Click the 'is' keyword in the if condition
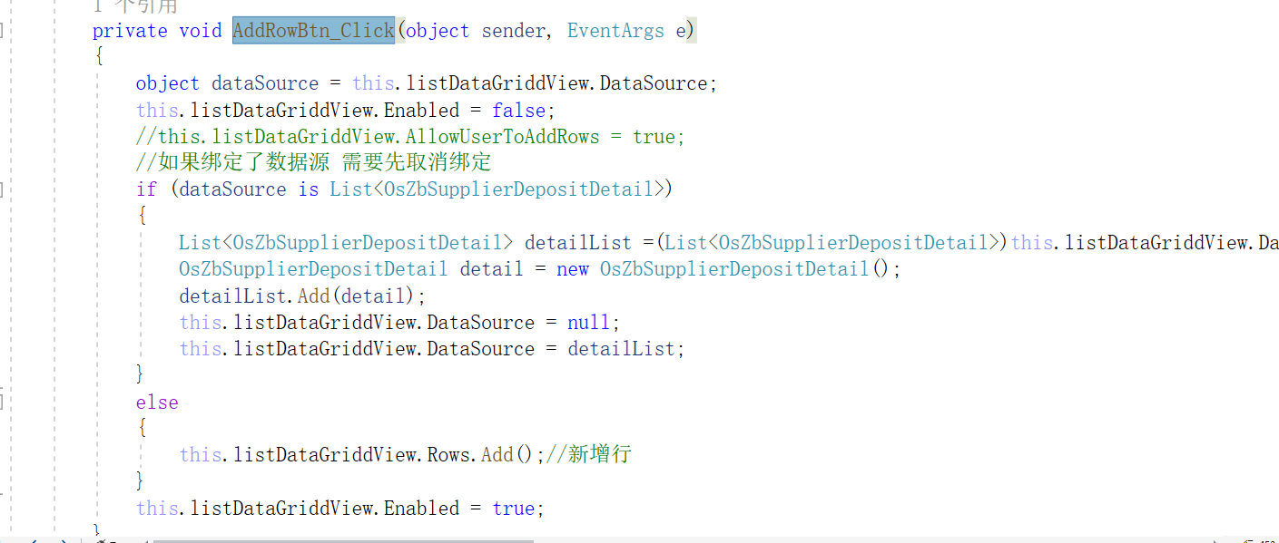 309,189
